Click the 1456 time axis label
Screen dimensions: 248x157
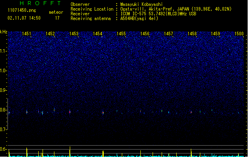tap(145, 34)
